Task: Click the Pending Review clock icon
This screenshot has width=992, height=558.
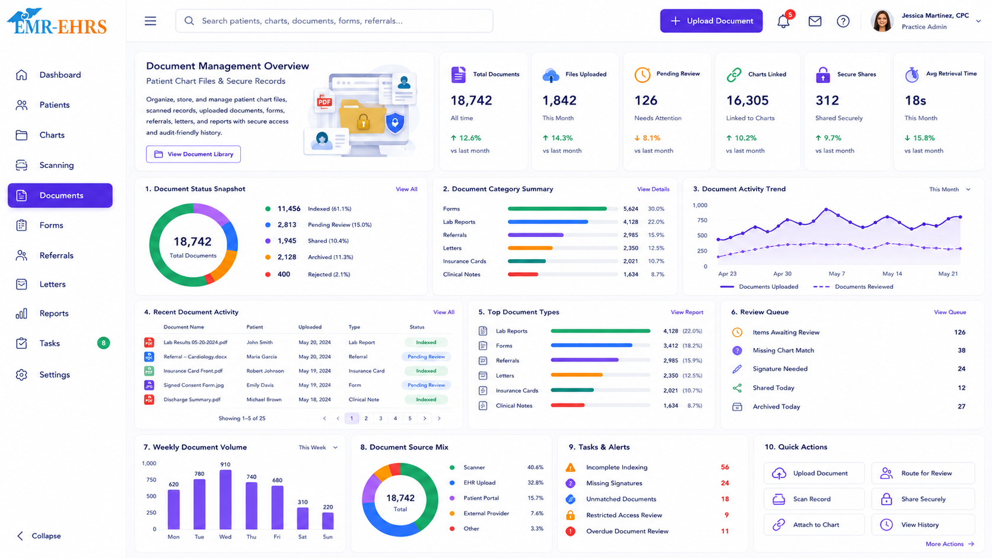Action: pos(642,75)
